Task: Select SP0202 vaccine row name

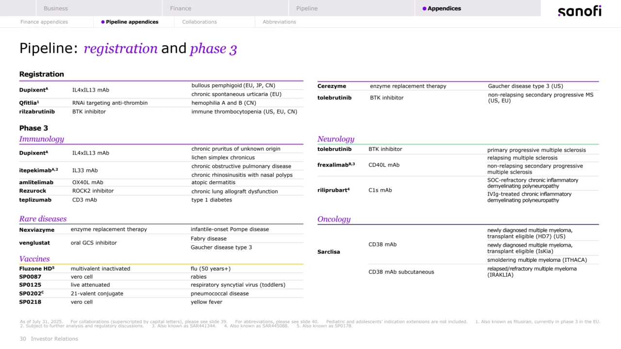Action: click(x=31, y=293)
